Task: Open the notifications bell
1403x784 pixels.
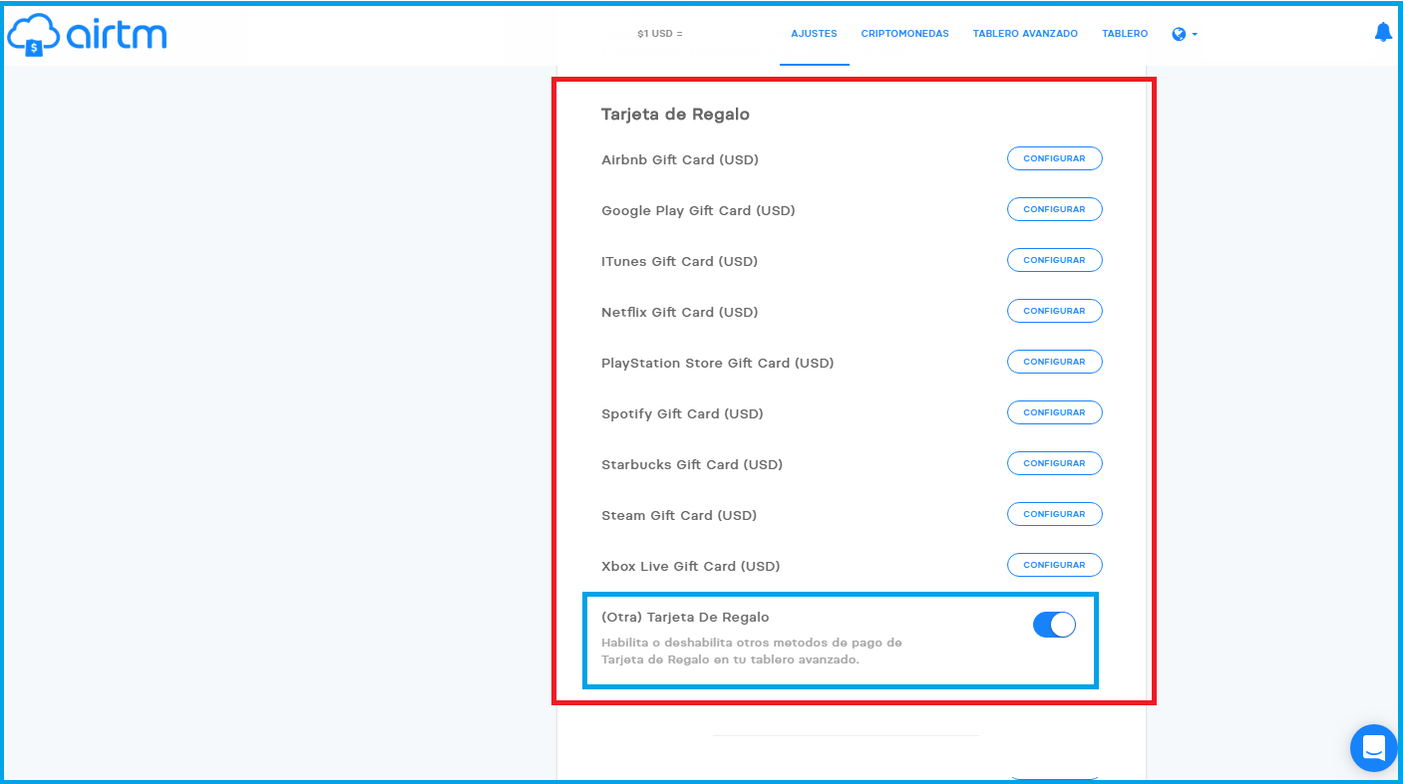Action: [1383, 32]
